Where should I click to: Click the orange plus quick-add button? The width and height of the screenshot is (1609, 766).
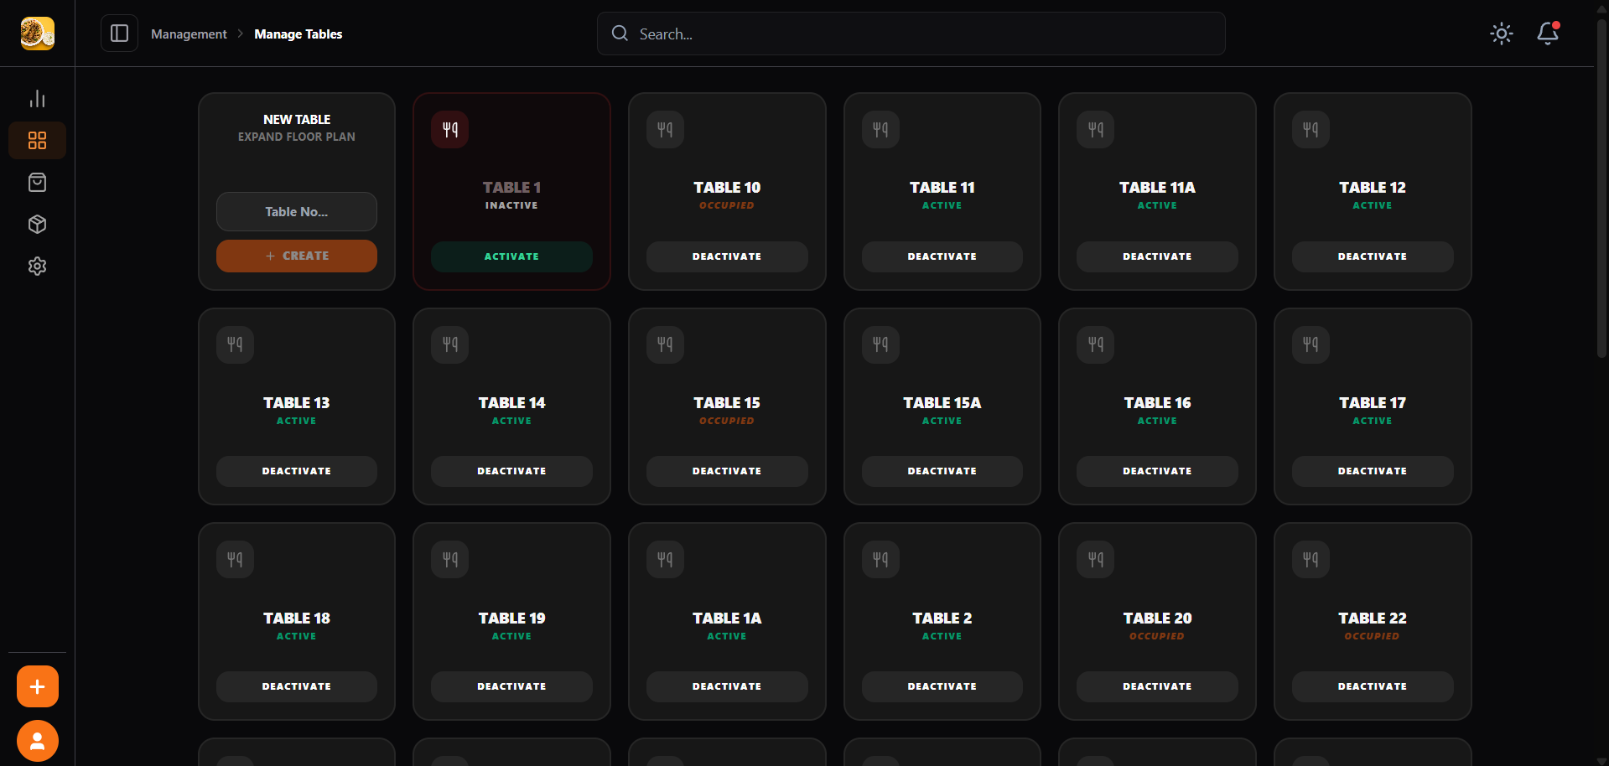coord(38,687)
